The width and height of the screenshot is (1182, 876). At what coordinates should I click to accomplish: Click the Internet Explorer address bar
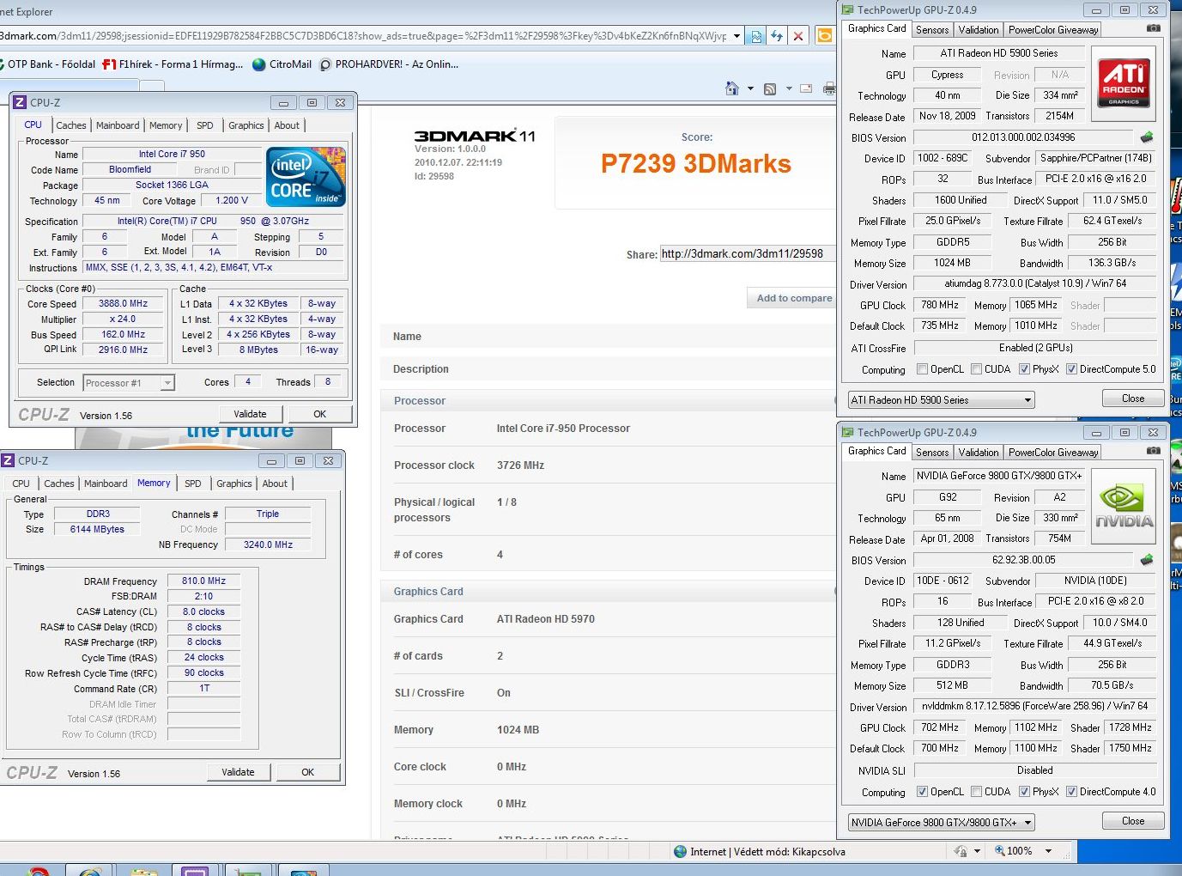[x=365, y=36]
